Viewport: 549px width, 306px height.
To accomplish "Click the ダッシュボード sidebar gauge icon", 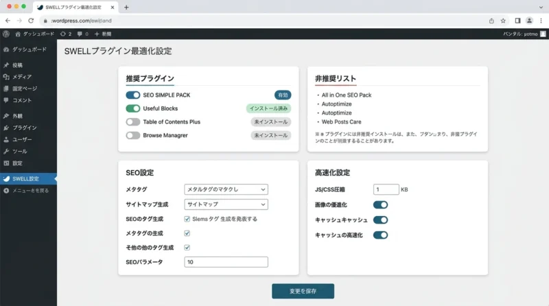I will [6, 49].
